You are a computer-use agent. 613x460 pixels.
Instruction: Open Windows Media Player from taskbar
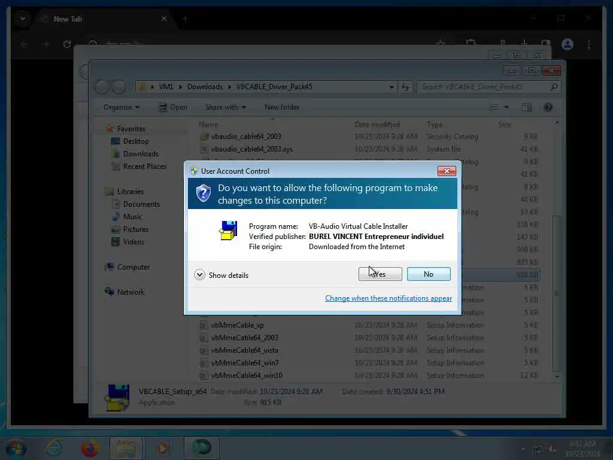click(163, 448)
